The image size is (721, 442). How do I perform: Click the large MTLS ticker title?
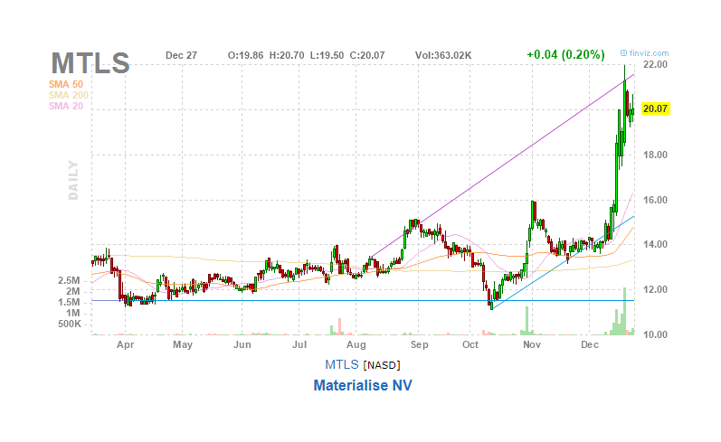90,63
